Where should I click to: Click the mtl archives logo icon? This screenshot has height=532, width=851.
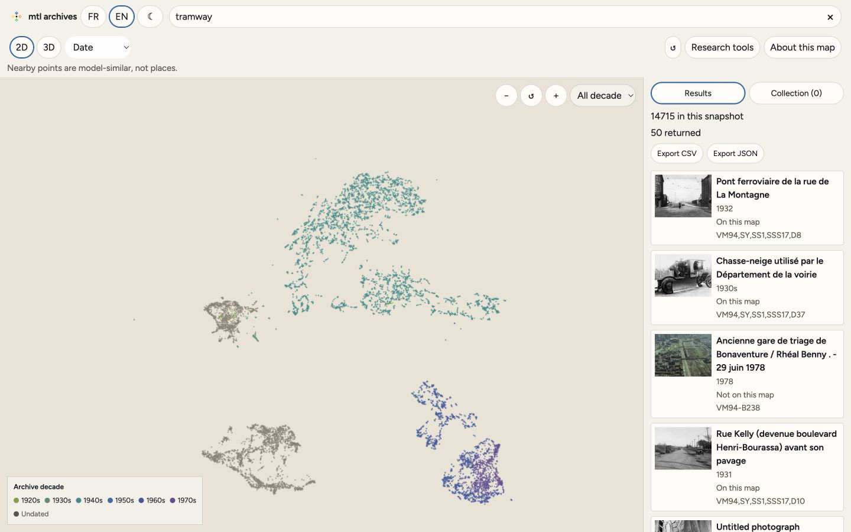(x=17, y=17)
